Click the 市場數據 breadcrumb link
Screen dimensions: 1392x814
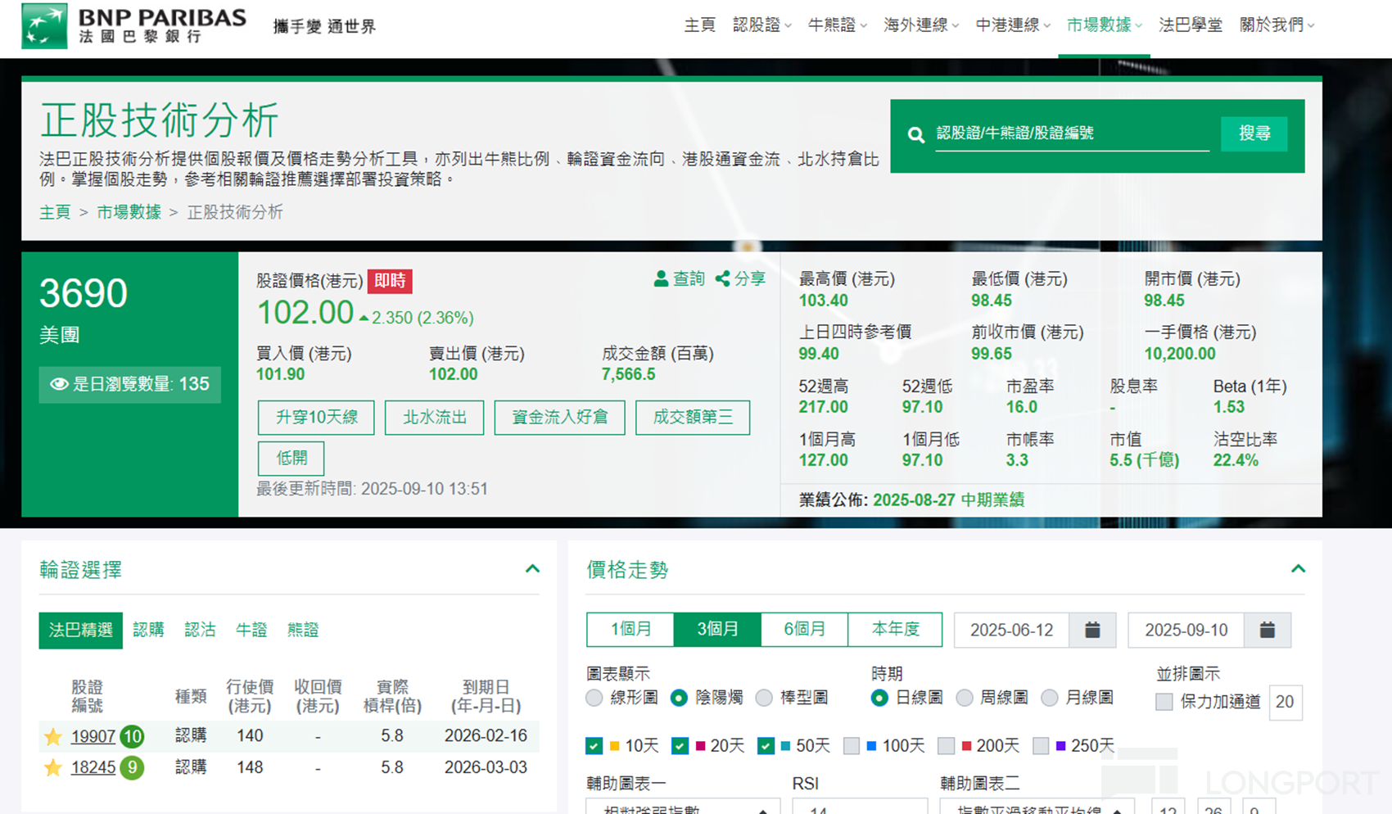(129, 212)
